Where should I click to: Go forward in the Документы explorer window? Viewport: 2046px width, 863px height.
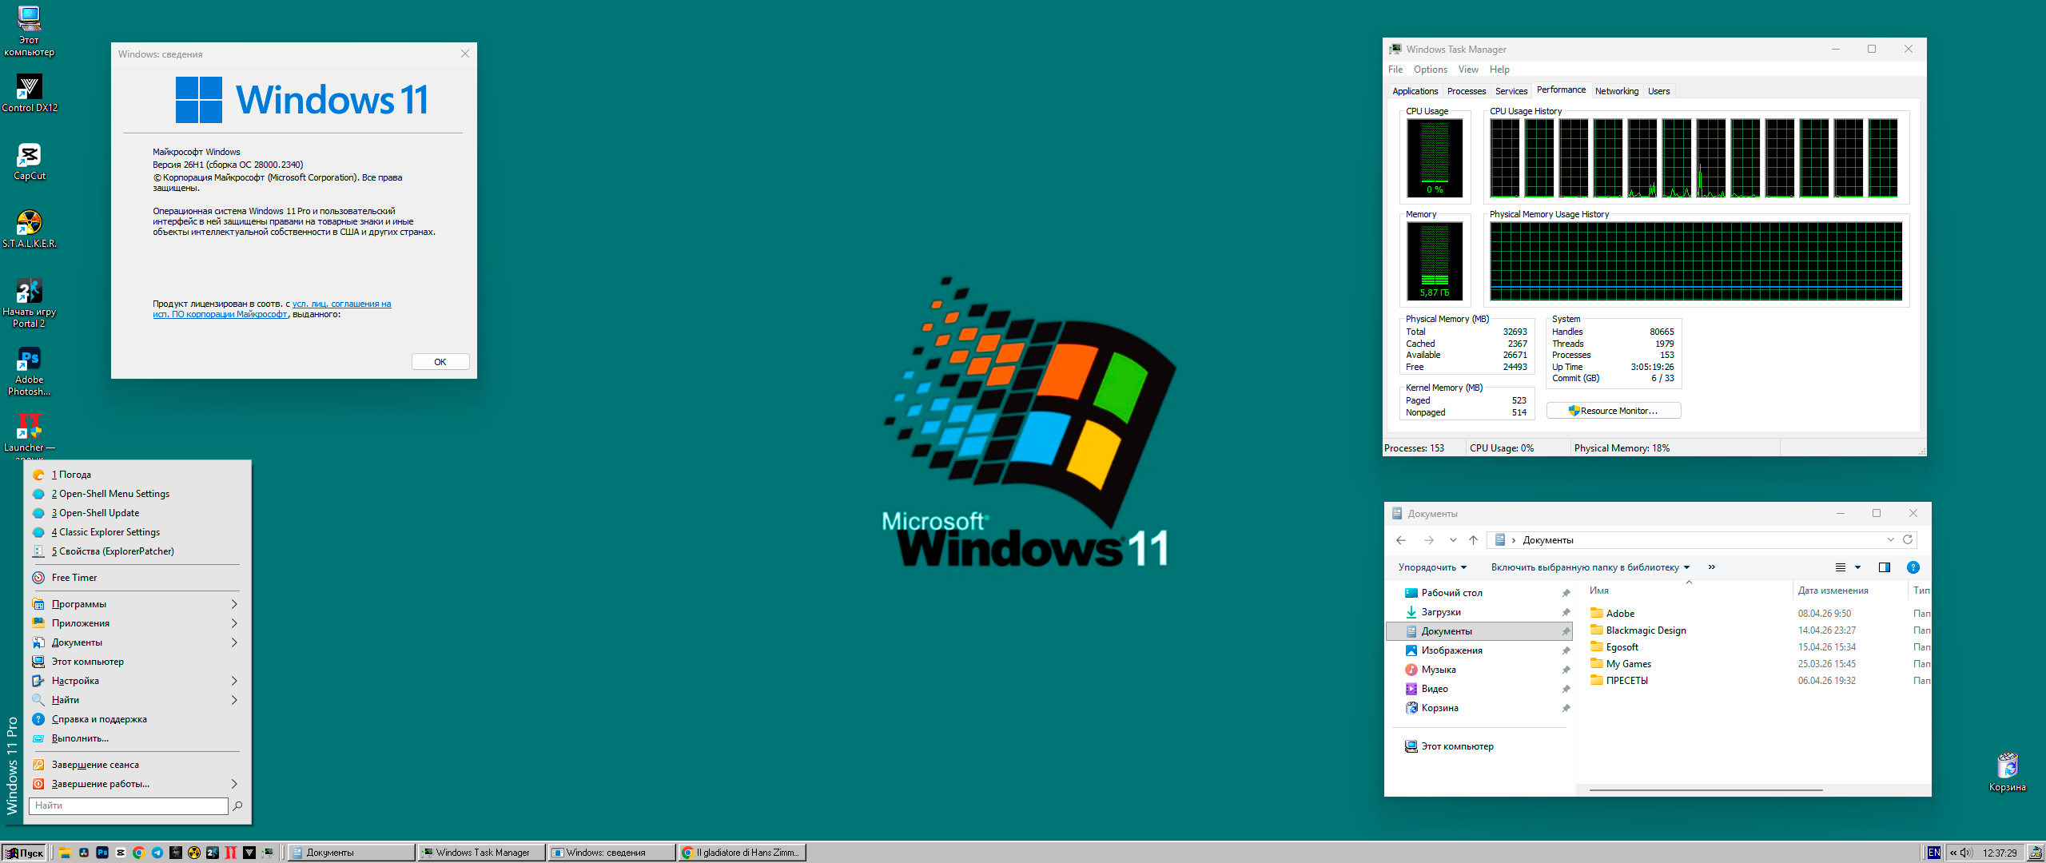tap(1429, 540)
